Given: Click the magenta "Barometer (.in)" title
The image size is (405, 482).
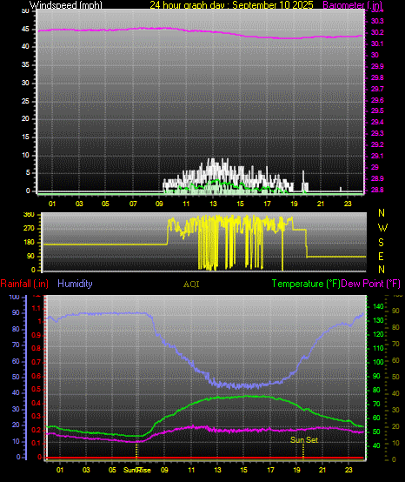Looking at the screenshot, I should (353, 5).
